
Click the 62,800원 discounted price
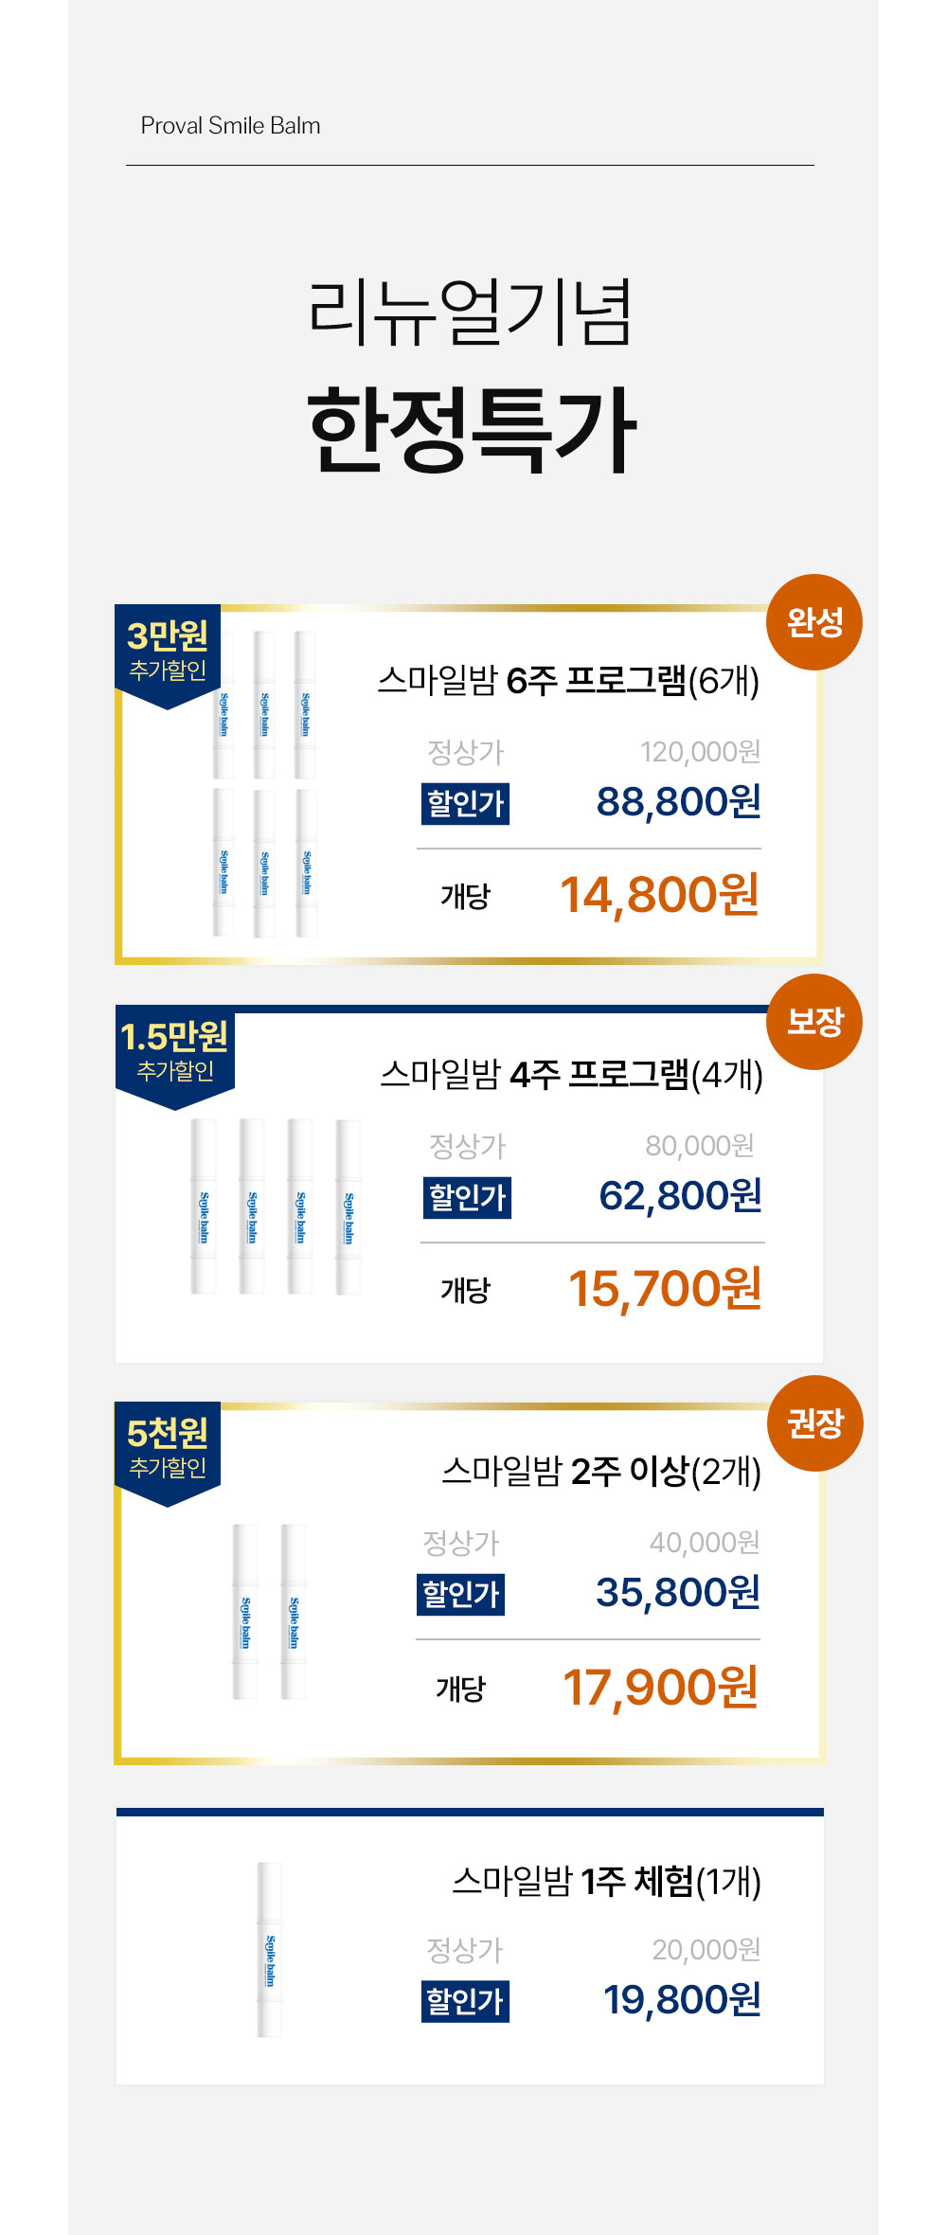pyautogui.click(x=680, y=1196)
